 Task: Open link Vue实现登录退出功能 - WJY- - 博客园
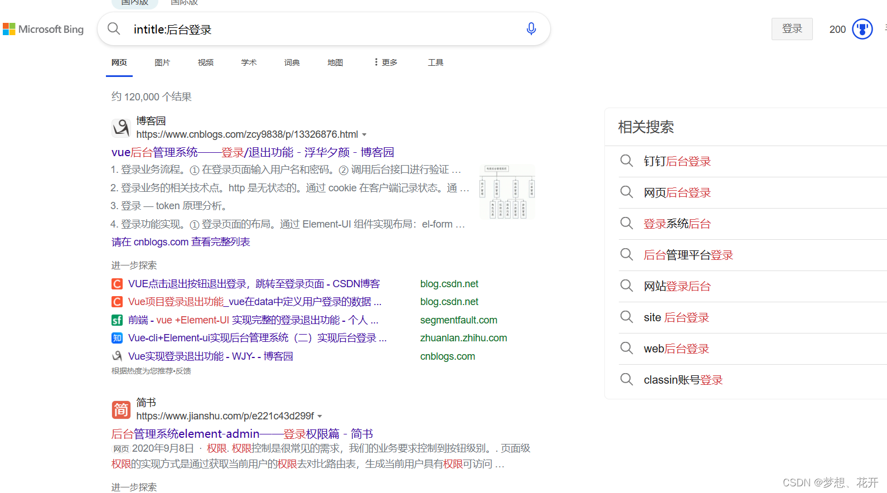point(211,356)
